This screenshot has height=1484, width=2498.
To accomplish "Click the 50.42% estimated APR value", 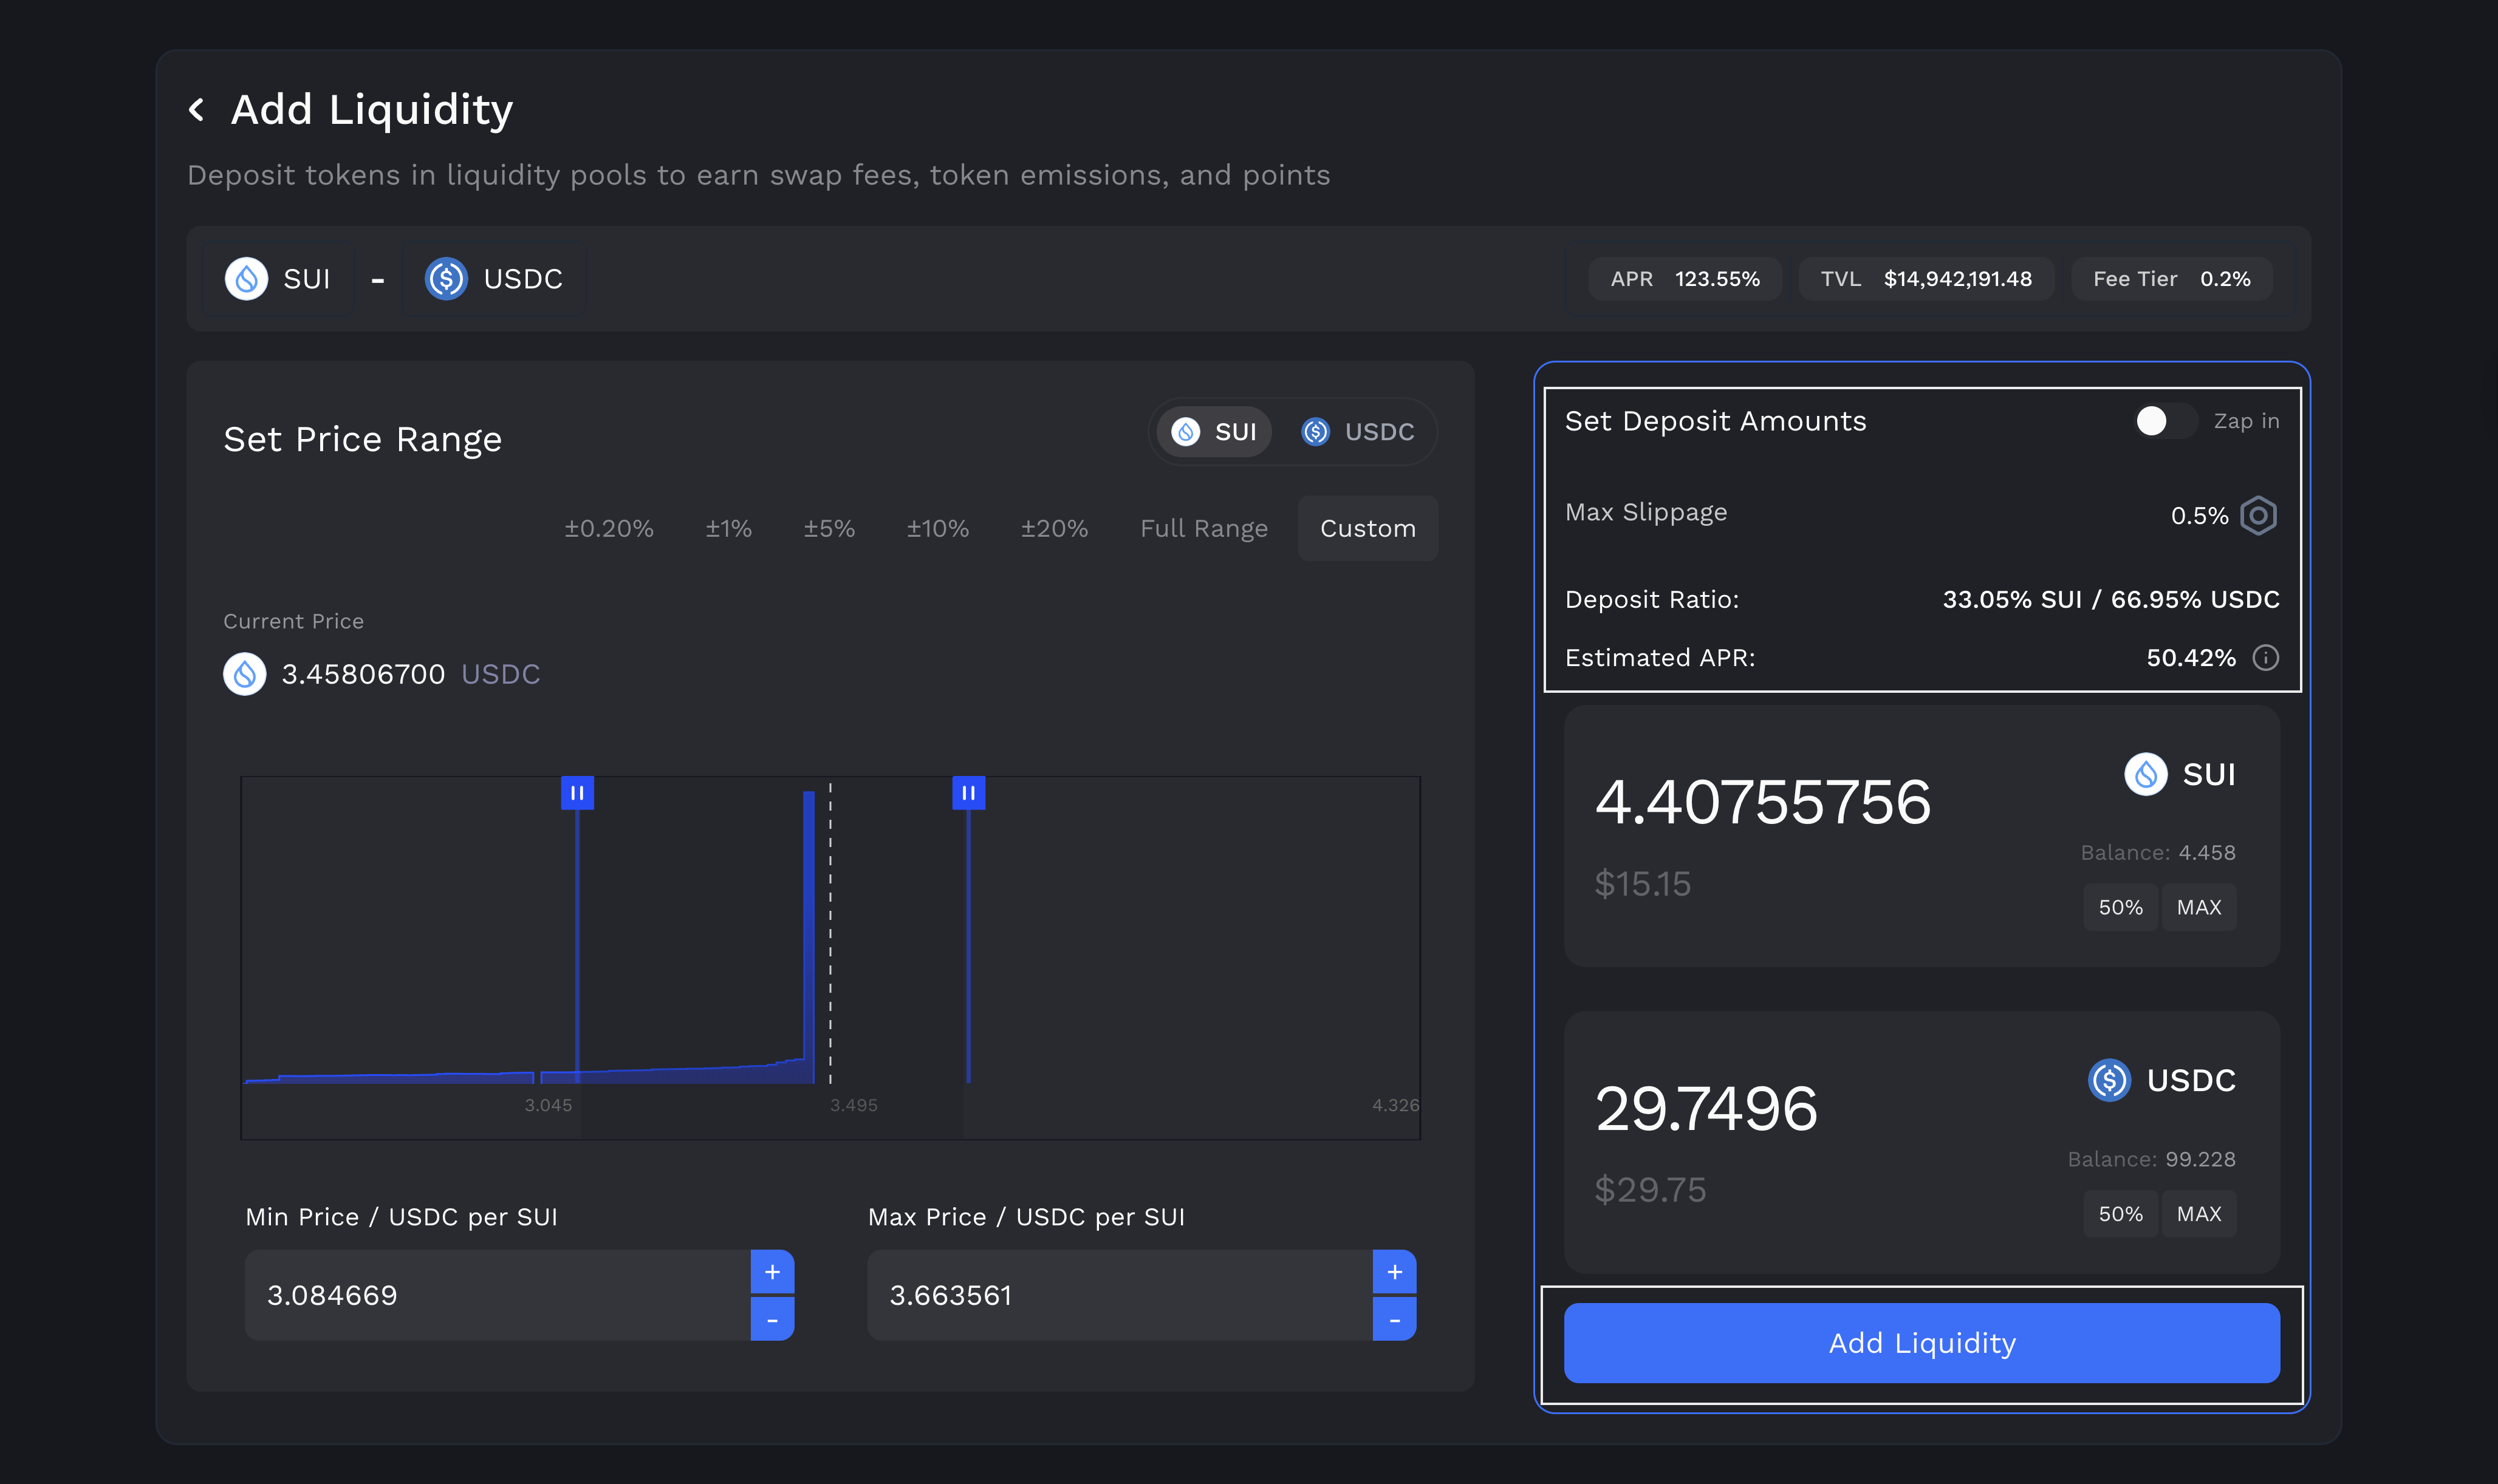I will pyautogui.click(x=2190, y=658).
